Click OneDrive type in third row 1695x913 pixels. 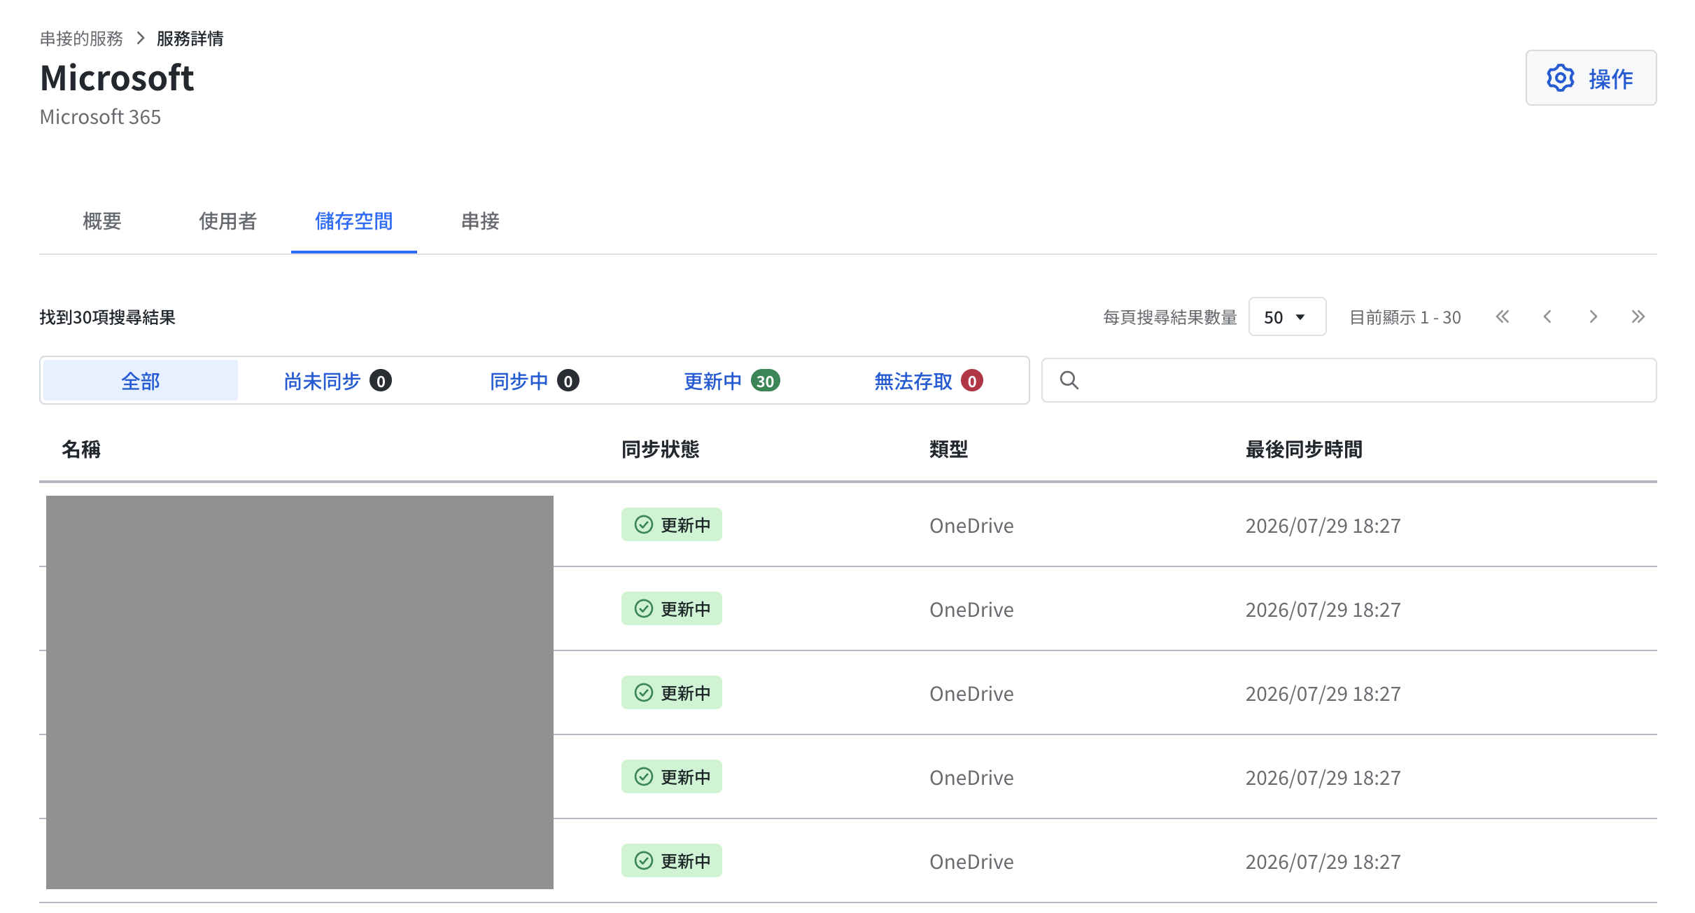pos(971,693)
